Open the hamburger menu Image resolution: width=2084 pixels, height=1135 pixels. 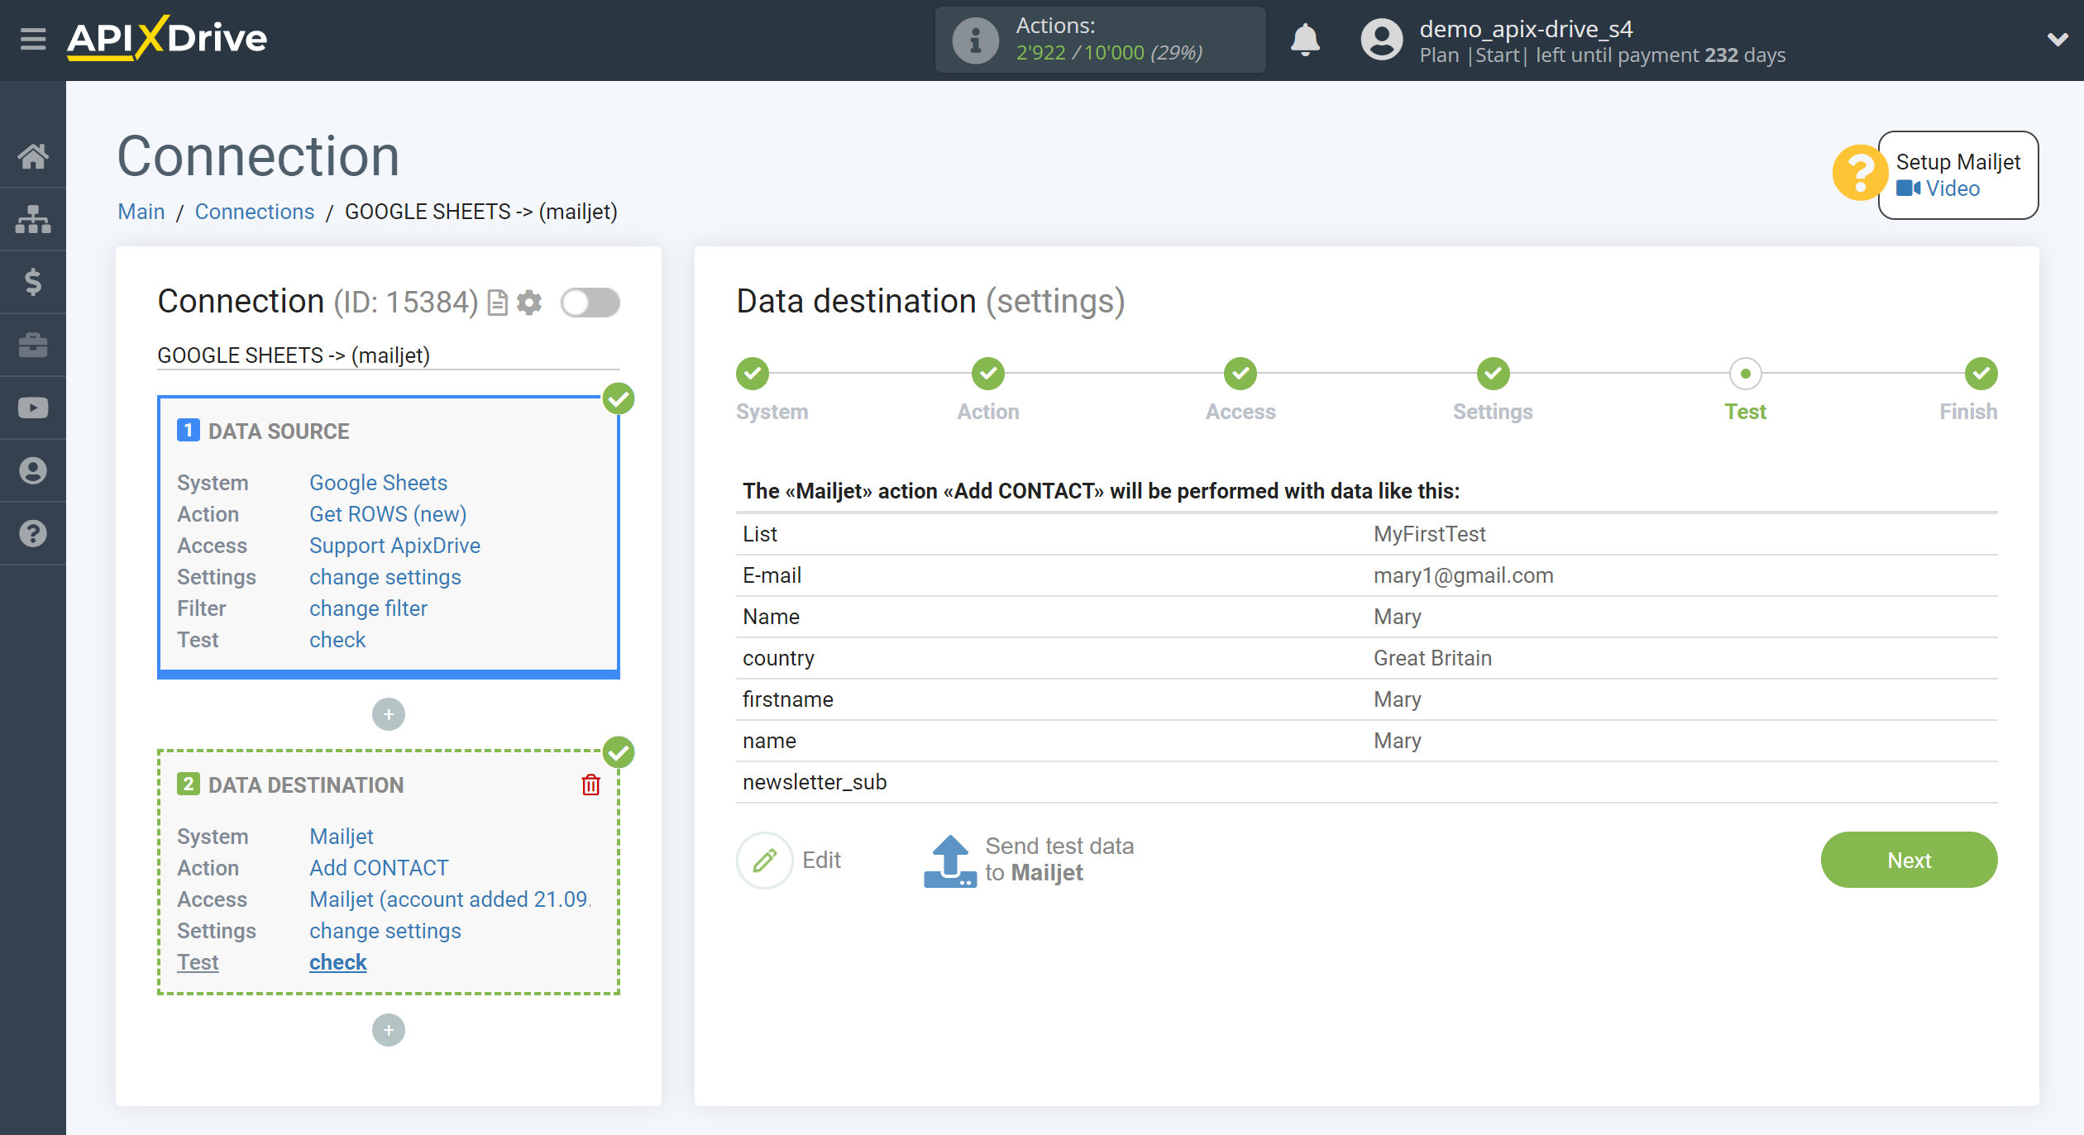[33, 39]
